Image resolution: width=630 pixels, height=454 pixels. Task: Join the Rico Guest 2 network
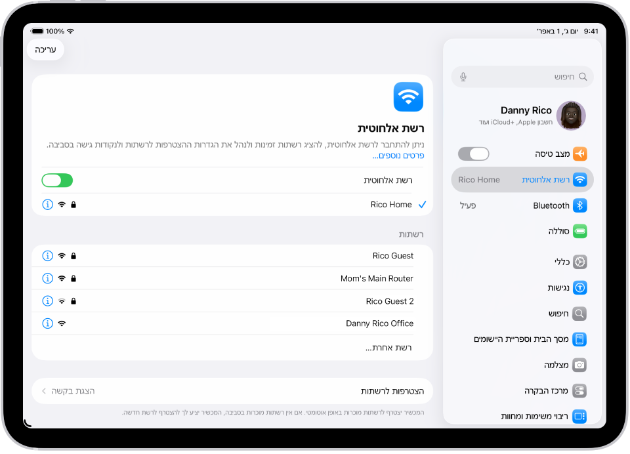[232, 301]
